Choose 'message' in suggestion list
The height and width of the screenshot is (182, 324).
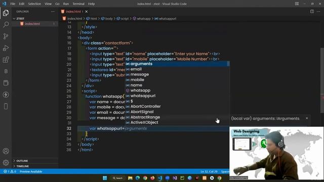coord(177,74)
